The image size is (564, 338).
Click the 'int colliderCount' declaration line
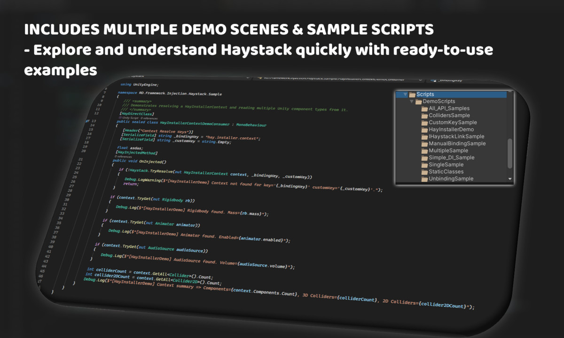point(150,274)
